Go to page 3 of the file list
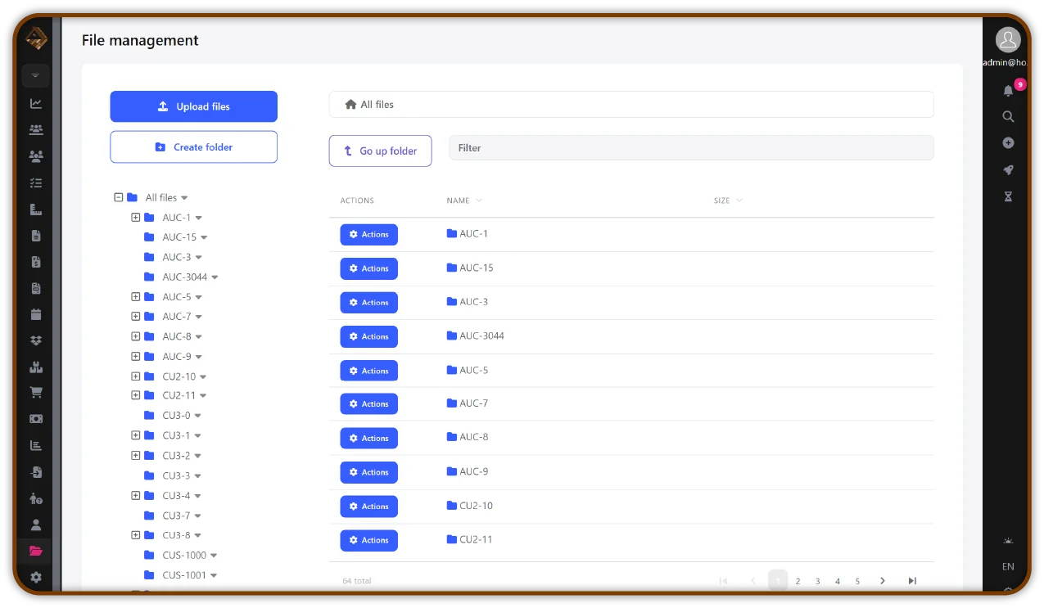The height and width of the screenshot is (608, 1044). (x=817, y=581)
